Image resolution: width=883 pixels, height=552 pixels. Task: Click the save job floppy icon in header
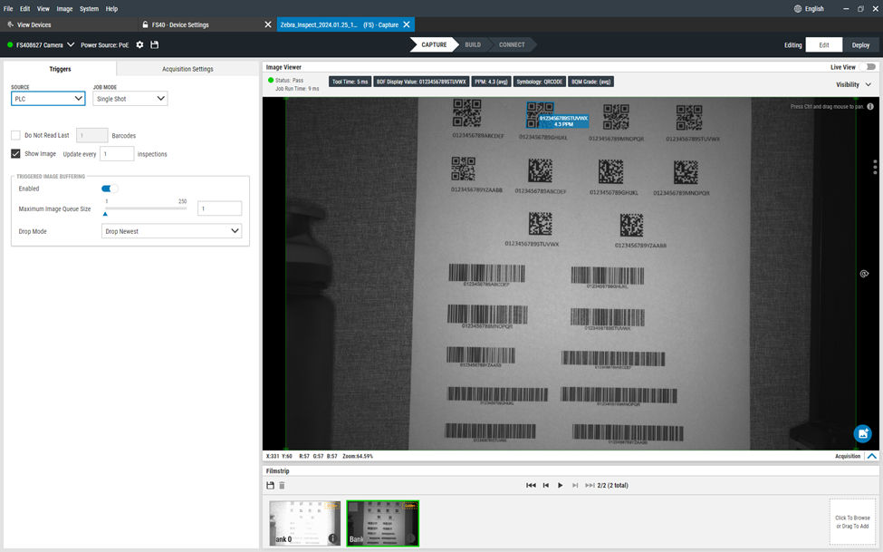pyautogui.click(x=154, y=44)
